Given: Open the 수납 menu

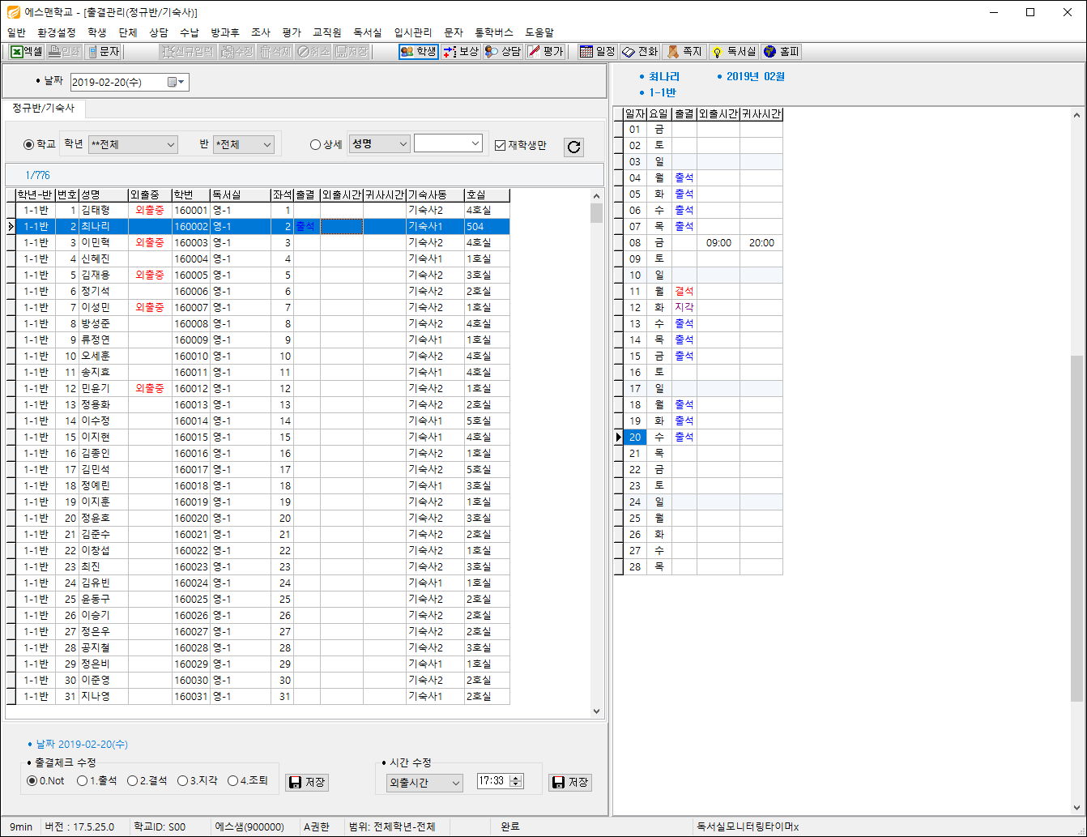Looking at the screenshot, I should (x=190, y=32).
